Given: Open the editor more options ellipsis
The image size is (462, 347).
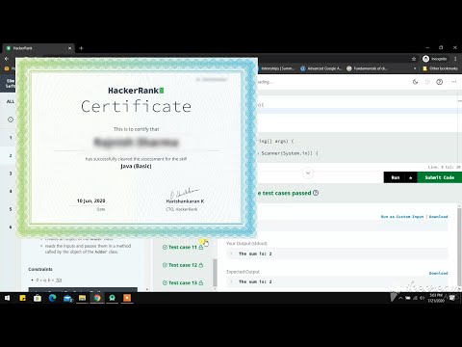Looking at the screenshot, I should (453, 82).
